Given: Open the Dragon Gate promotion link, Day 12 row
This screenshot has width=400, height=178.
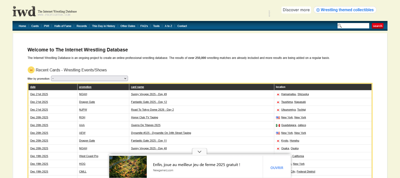Looking at the screenshot, I should click(x=87, y=102).
